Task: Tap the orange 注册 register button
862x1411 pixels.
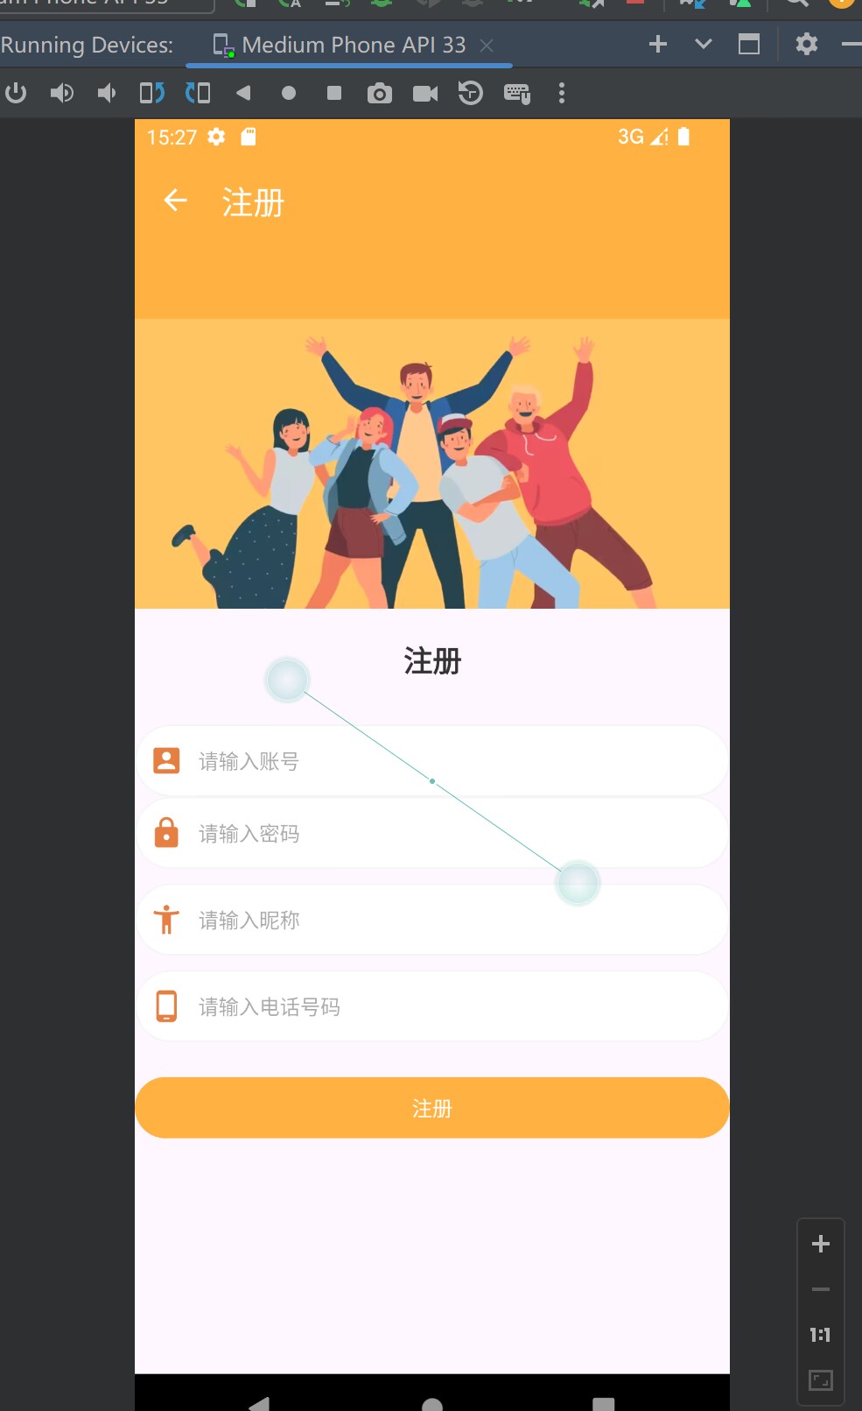Action: click(x=432, y=1108)
